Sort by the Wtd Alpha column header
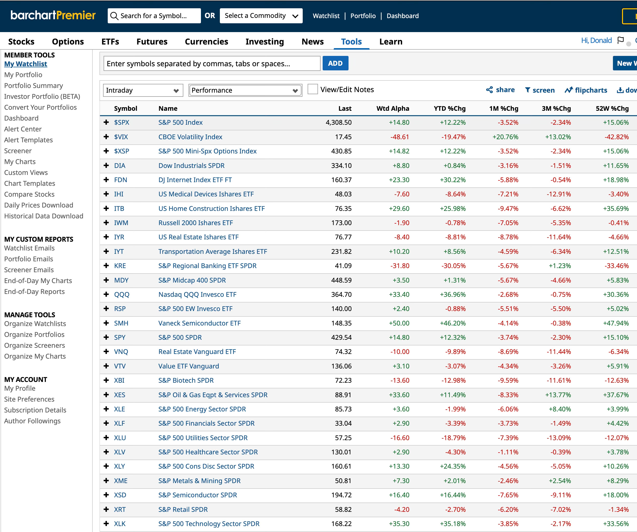Viewport: 637px width, 532px height. point(393,108)
